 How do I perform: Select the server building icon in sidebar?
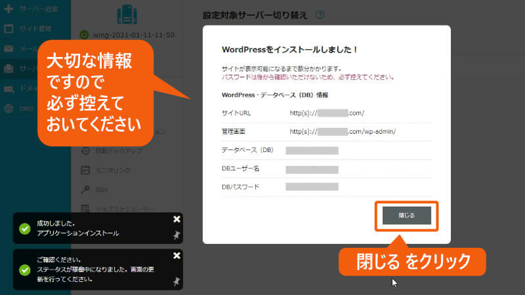(x=9, y=69)
